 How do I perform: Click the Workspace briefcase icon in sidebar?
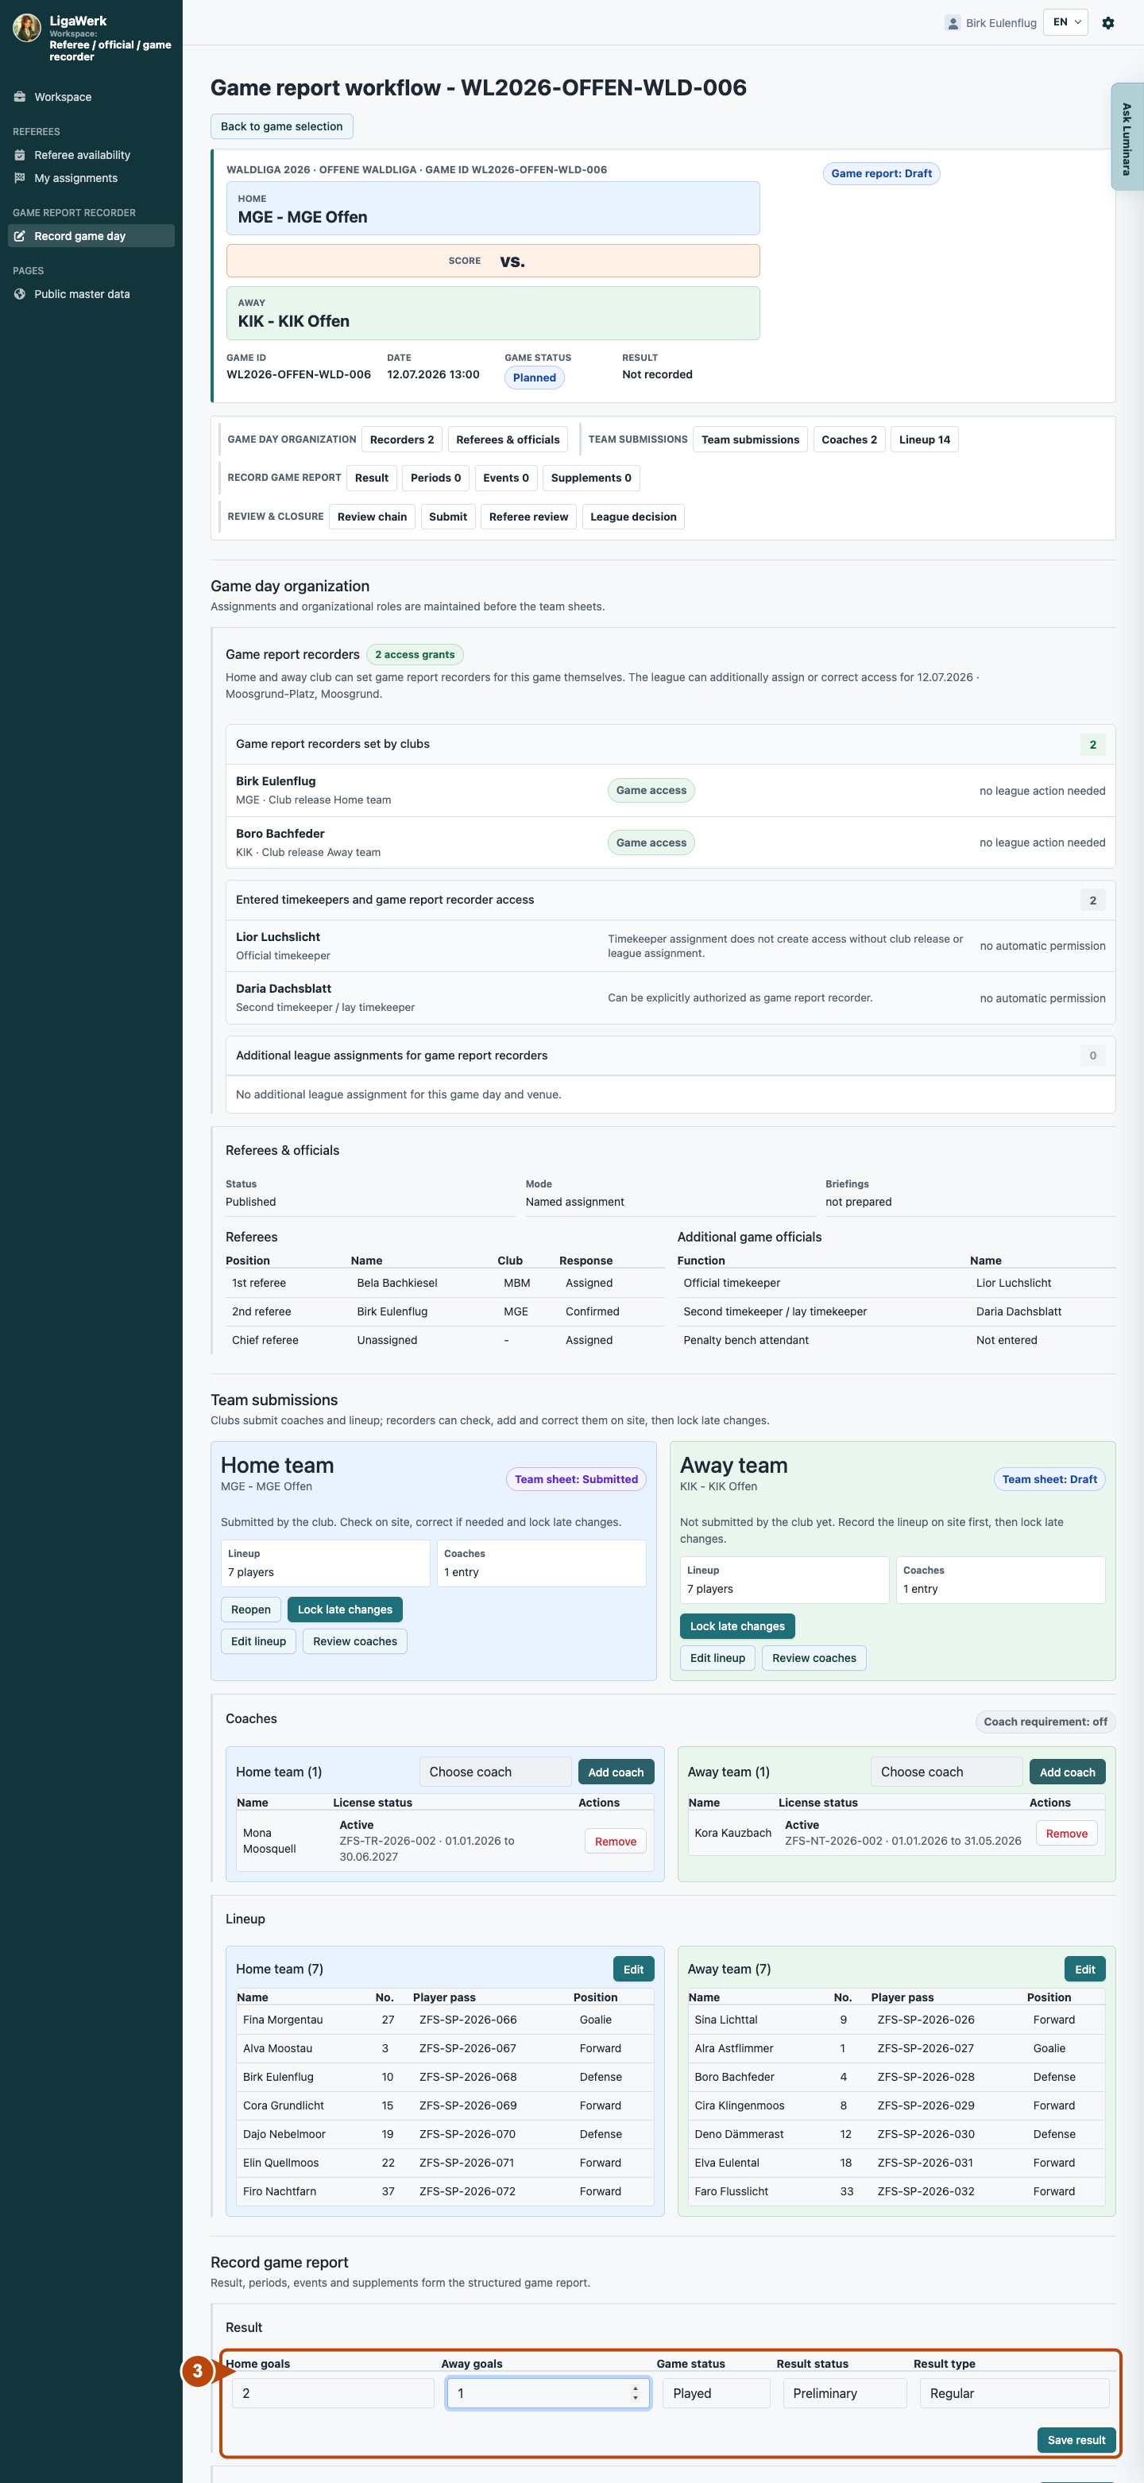(19, 97)
